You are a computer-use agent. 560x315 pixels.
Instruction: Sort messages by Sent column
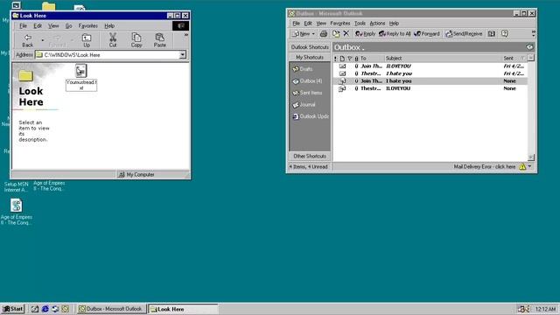514,59
